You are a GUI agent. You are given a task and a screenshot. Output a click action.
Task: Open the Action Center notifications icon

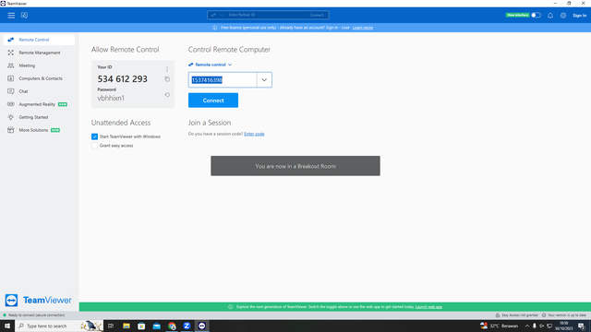(582, 326)
